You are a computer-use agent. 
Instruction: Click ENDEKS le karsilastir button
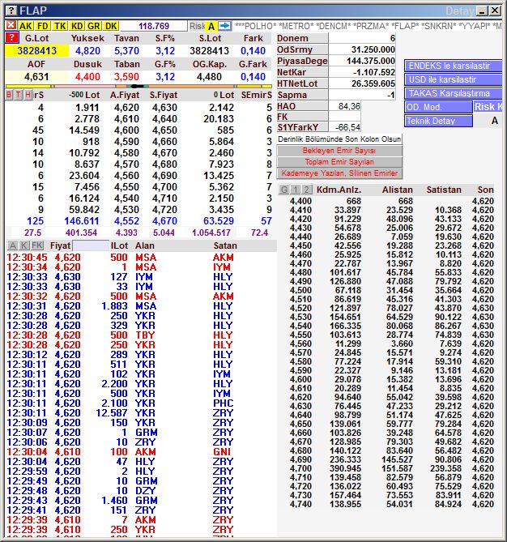click(x=453, y=66)
